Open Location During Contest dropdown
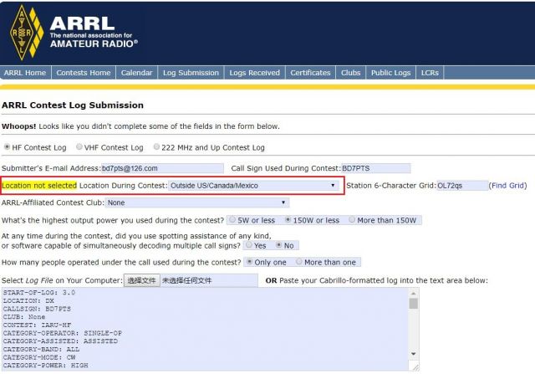The image size is (535, 374). coord(253,186)
